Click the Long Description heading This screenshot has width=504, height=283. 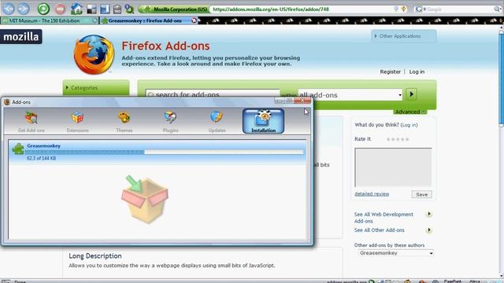95,255
